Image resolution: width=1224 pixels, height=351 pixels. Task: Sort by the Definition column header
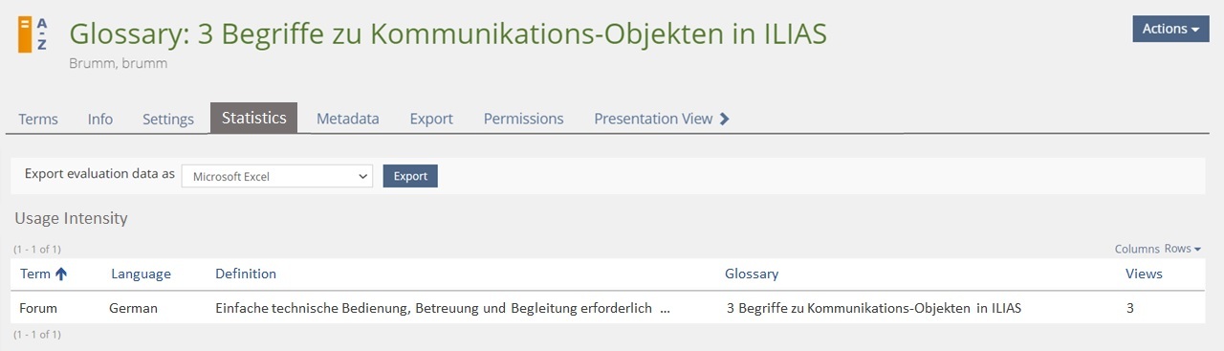[x=246, y=274]
